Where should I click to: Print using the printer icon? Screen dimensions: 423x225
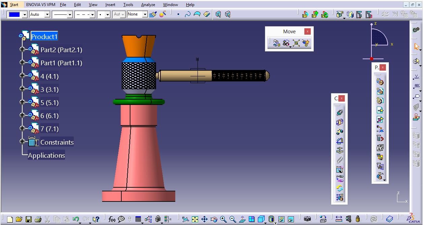click(x=38, y=219)
